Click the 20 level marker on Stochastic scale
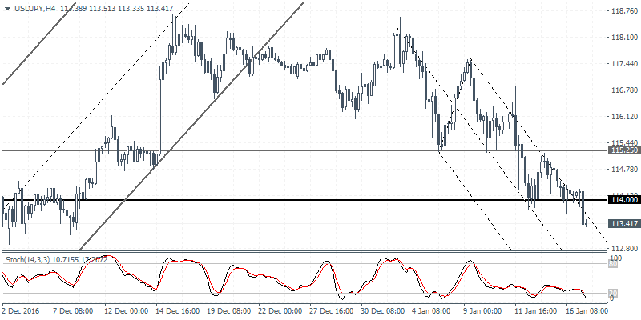This screenshot has height=320, width=641. point(613,293)
